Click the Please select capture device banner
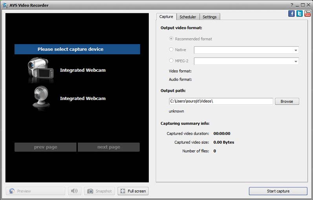The height and width of the screenshot is (200, 313). click(x=77, y=49)
